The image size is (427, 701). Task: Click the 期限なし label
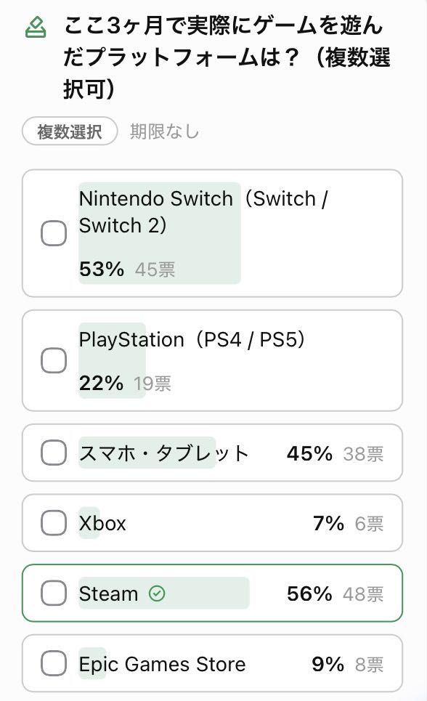click(x=165, y=131)
